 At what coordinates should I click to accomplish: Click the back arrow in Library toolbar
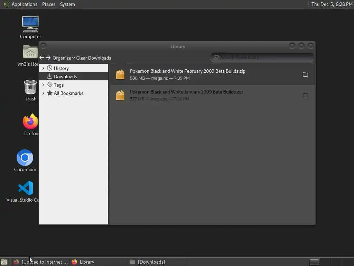click(x=42, y=58)
